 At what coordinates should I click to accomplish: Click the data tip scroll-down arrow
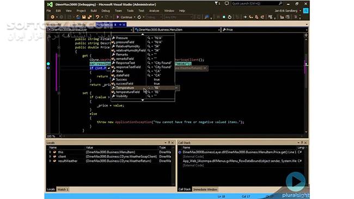[143, 100]
